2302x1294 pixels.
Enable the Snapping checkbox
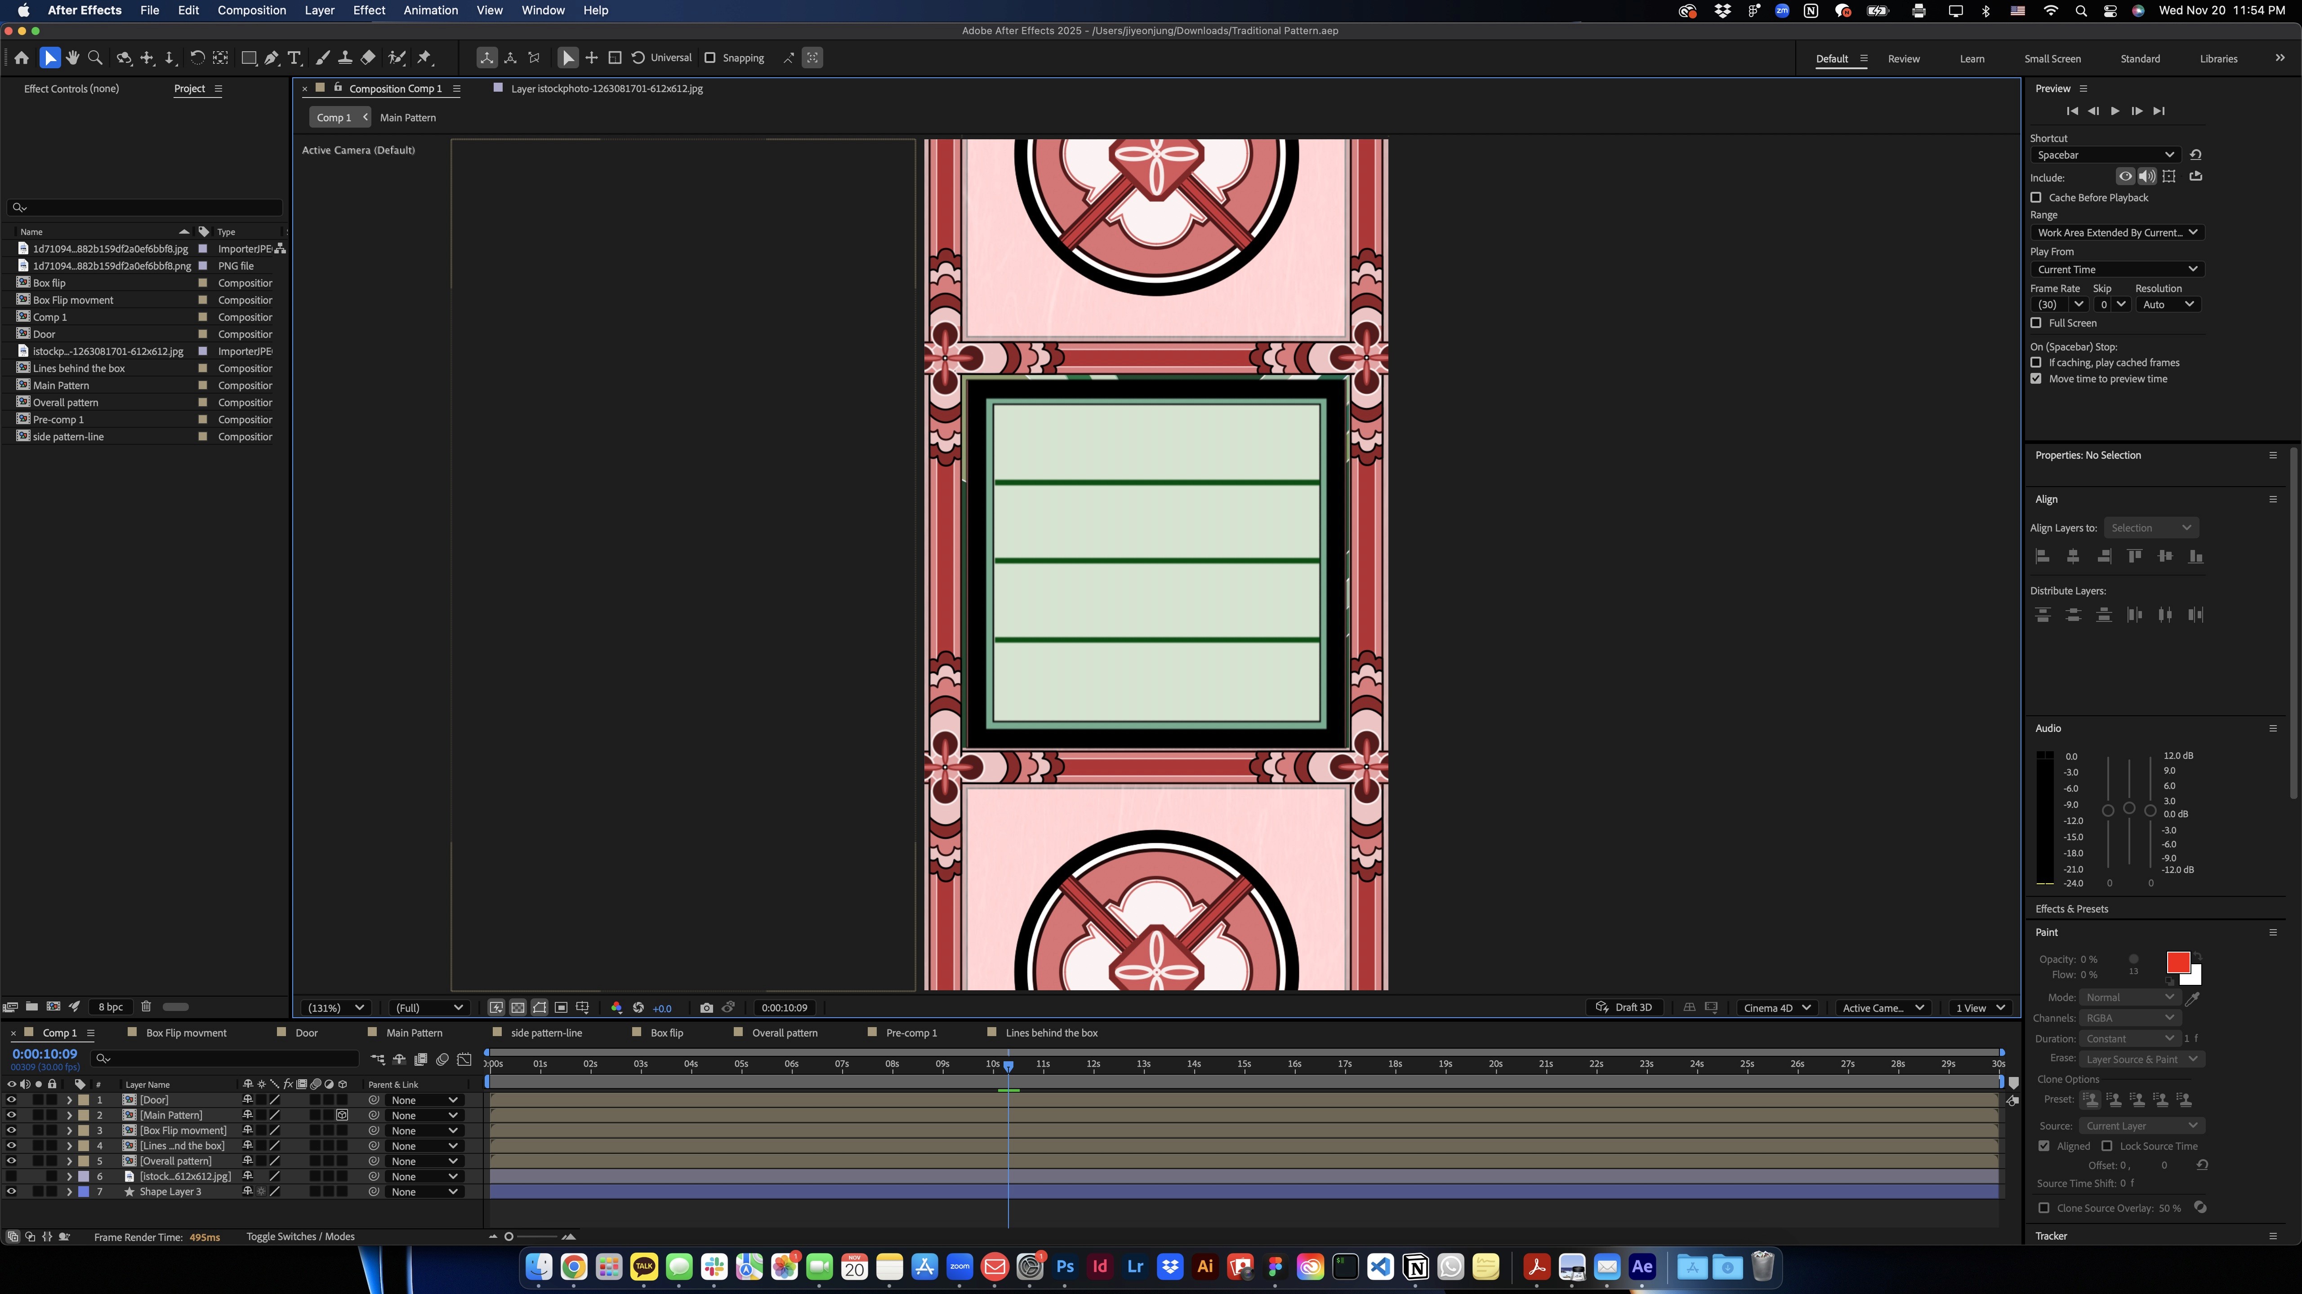(709, 58)
